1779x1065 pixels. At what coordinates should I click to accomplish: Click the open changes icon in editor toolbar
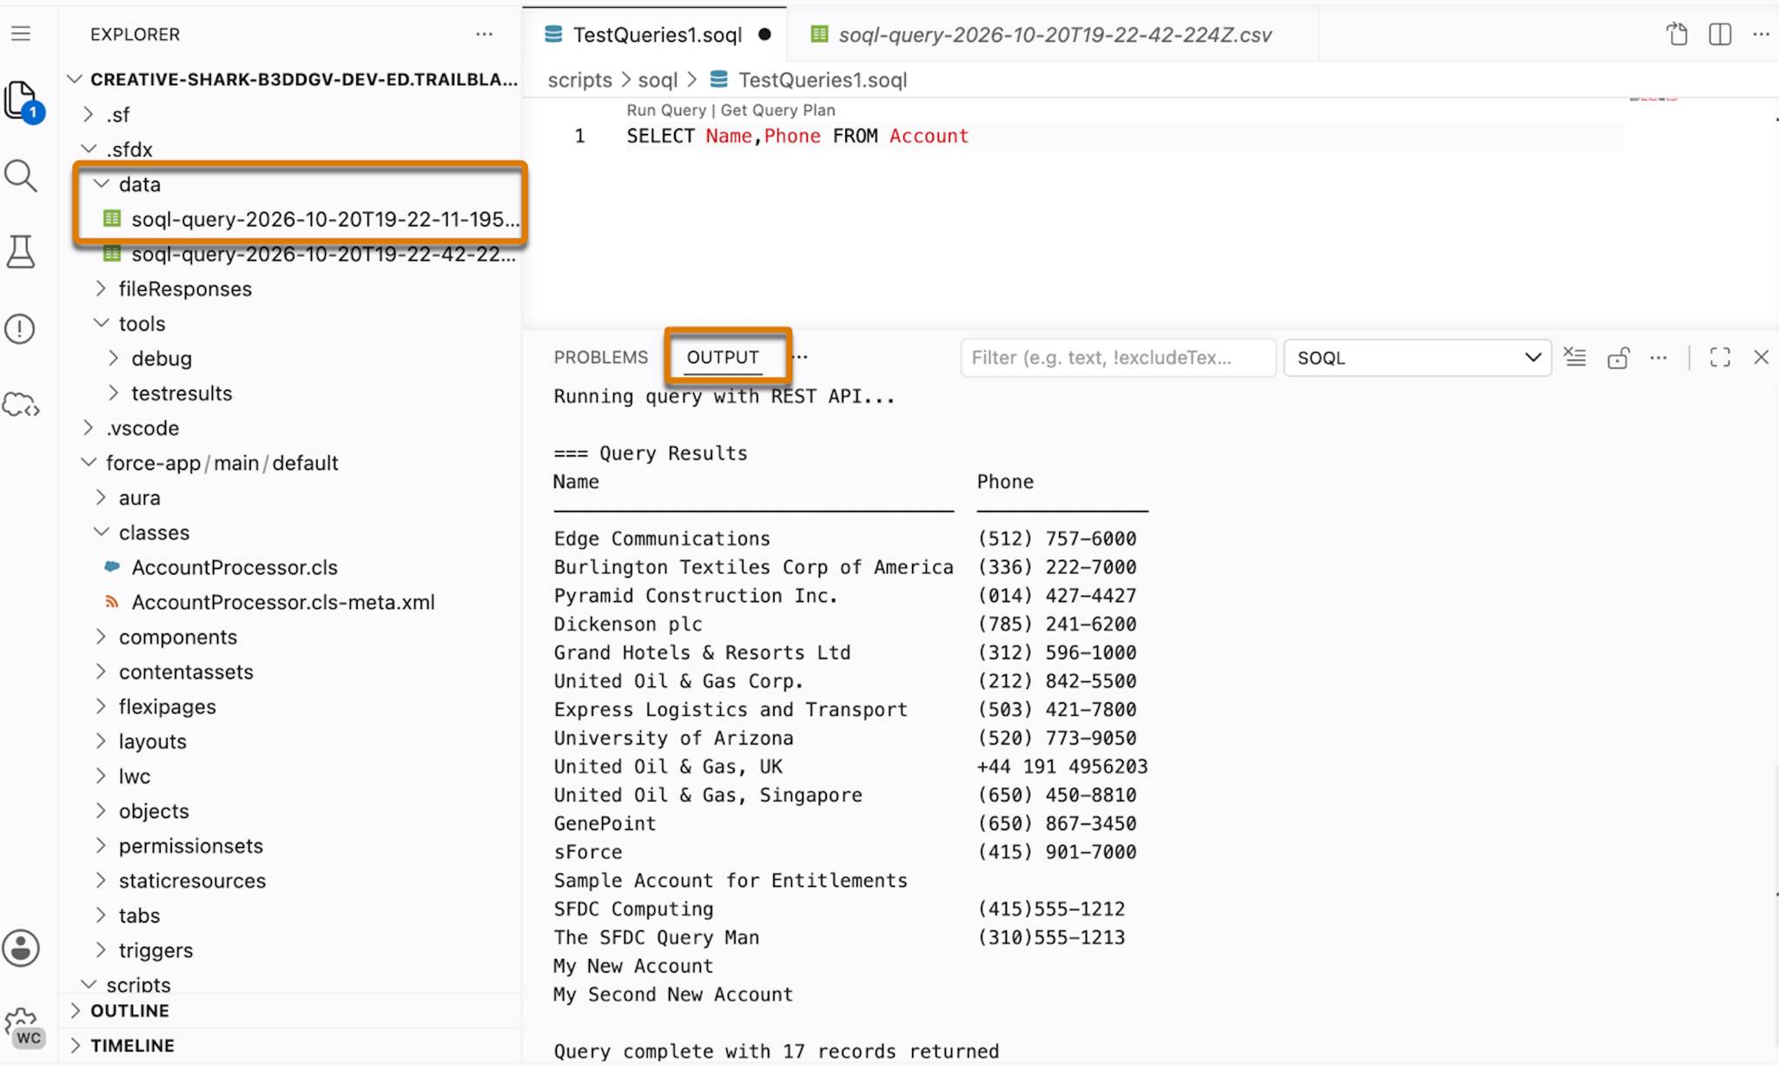[x=1676, y=35]
